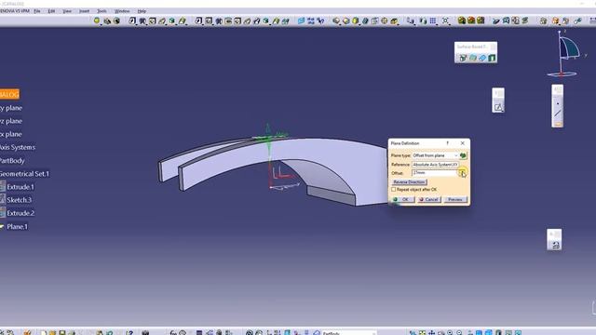Confirm the plane with OK

(402, 199)
